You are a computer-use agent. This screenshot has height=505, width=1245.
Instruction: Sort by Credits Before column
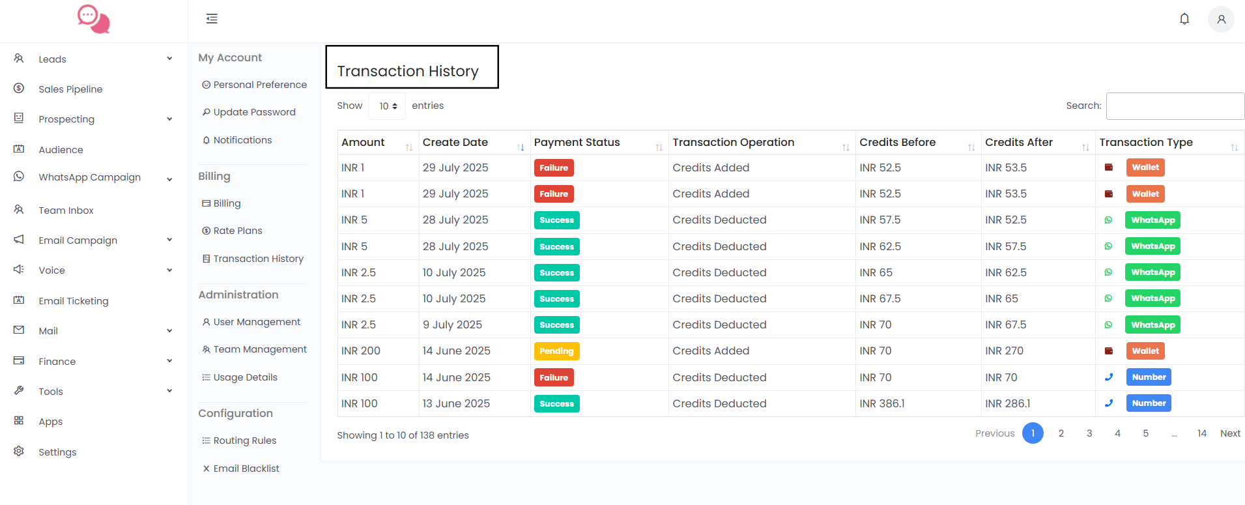[x=972, y=147]
